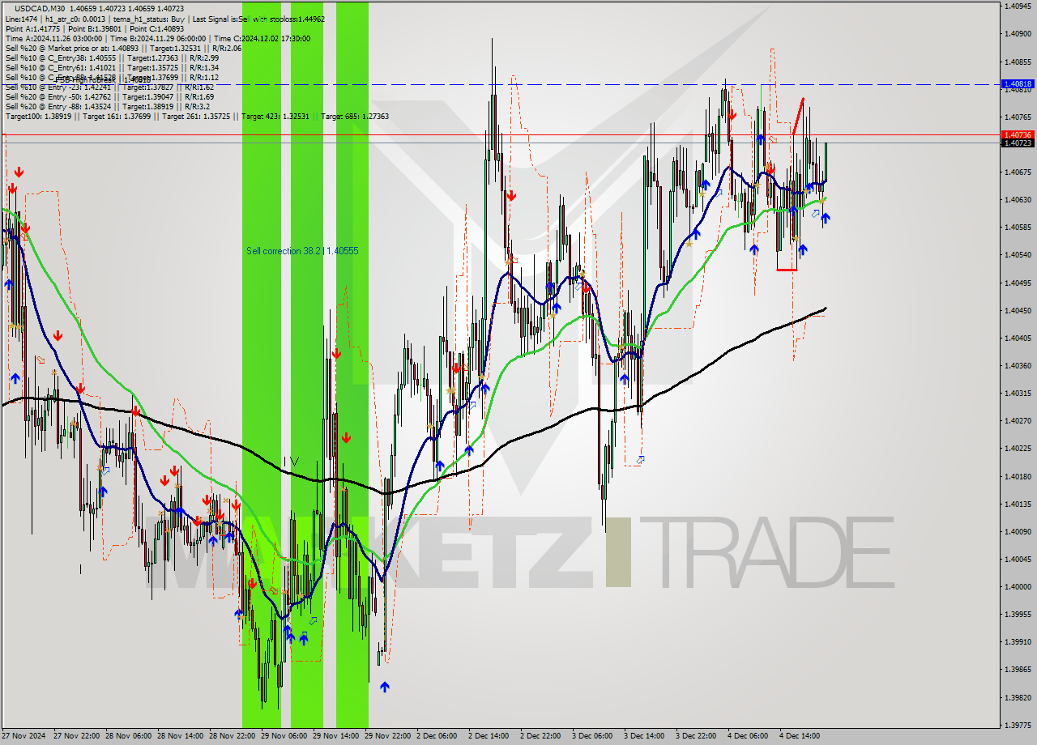Image resolution: width=1037 pixels, height=745 pixels.
Task: Click the '27 Nov 2024' time axis label
Action: click(24, 736)
